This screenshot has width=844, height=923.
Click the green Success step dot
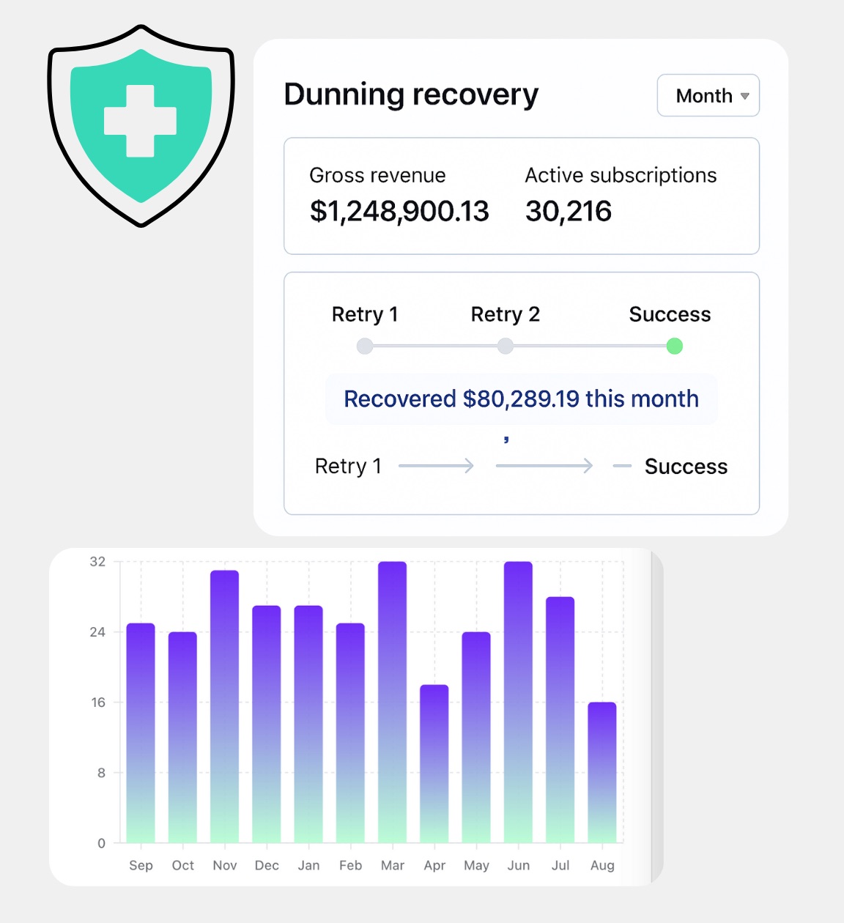(675, 346)
